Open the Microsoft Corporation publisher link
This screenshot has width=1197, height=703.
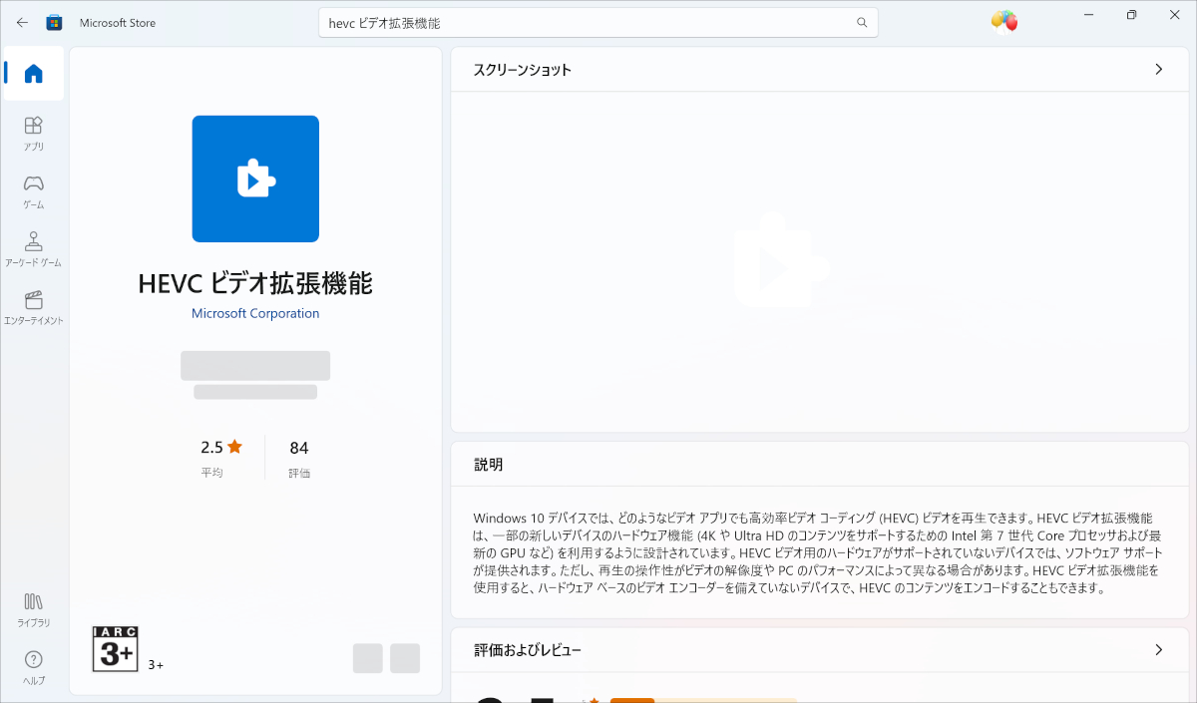pos(254,312)
